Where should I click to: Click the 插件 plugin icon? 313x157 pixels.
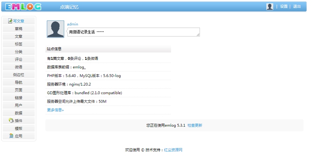tap(11, 120)
